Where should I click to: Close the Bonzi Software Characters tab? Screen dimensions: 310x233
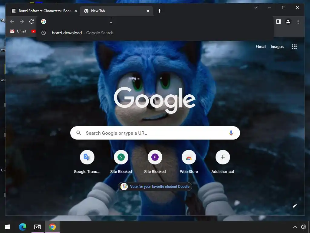click(75, 11)
